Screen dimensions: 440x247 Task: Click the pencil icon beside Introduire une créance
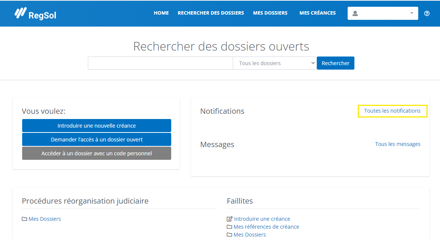[229, 219]
